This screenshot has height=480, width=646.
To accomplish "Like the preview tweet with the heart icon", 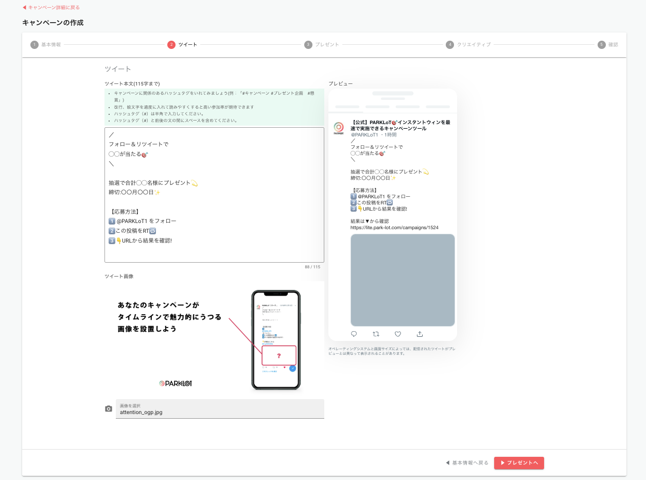I will pyautogui.click(x=397, y=334).
